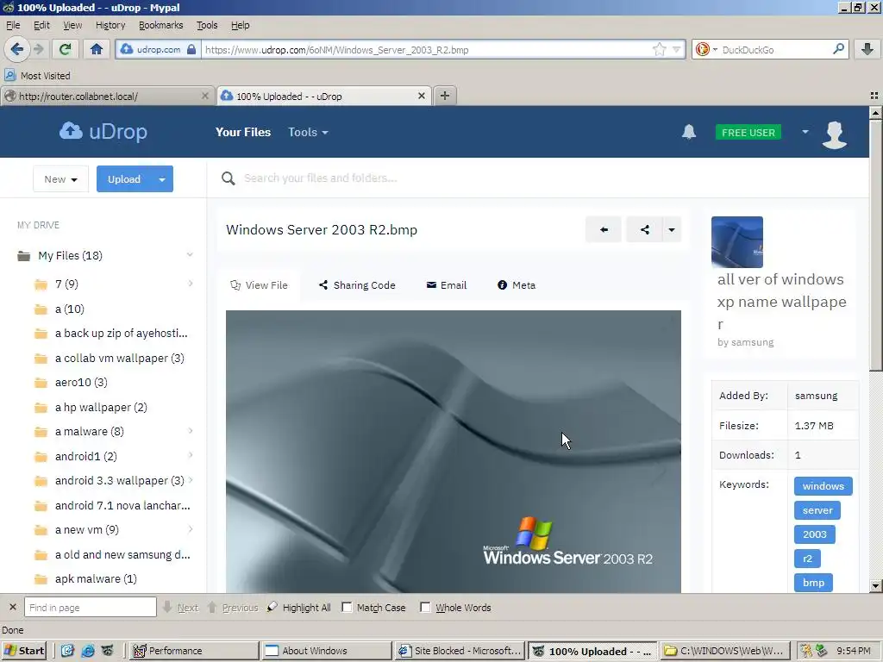Expand the a malware (8) folder chevron
The height and width of the screenshot is (662, 883).
(x=191, y=431)
